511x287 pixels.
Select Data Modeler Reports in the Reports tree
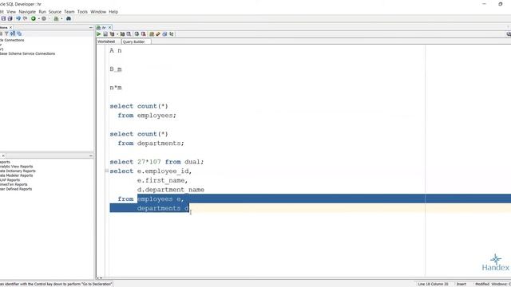[16, 175]
